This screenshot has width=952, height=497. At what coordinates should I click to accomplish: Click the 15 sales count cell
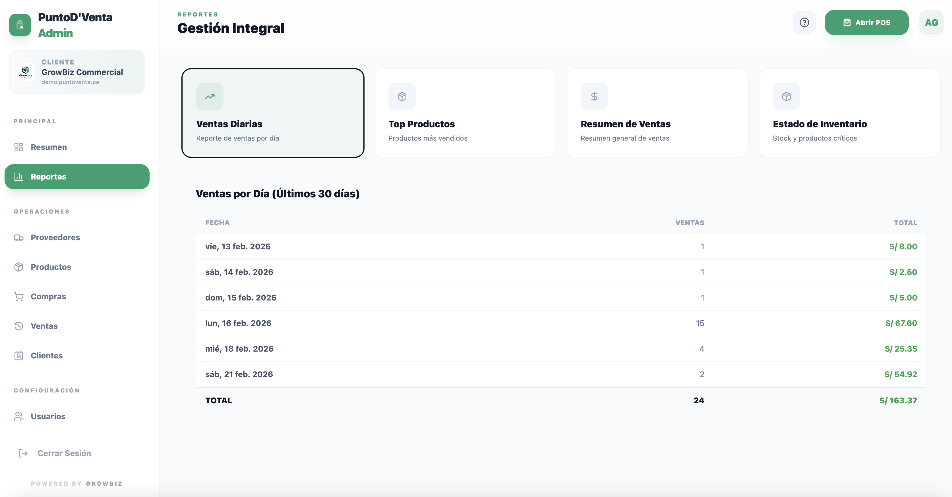[x=700, y=323]
